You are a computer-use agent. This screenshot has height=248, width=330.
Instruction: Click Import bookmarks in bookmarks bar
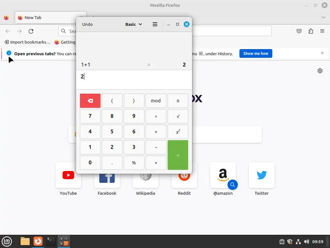tap(27, 42)
